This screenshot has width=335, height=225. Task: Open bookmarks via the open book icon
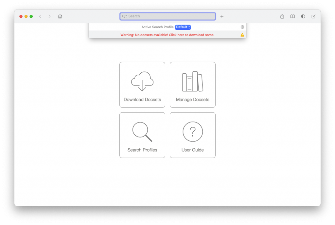[292, 16]
